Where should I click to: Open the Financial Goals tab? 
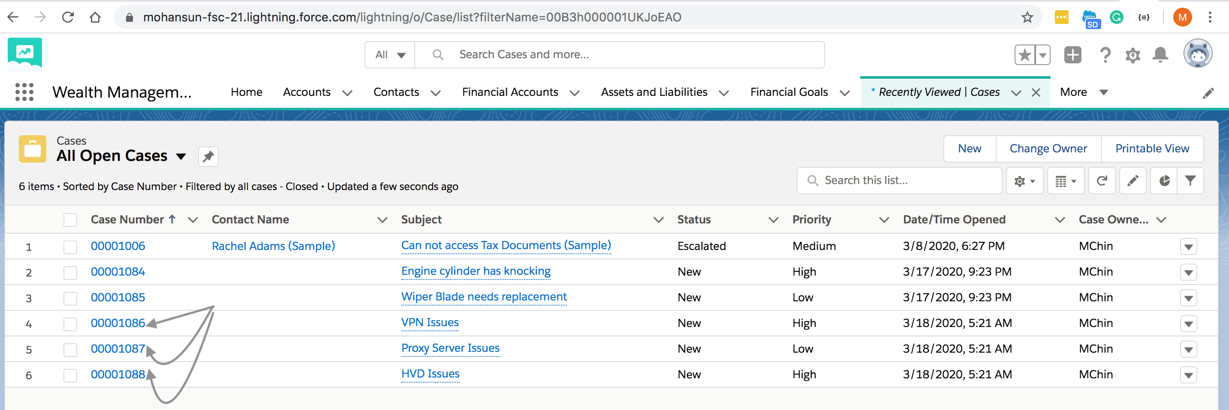[789, 92]
